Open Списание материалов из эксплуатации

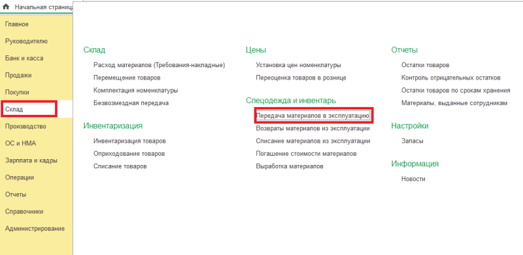(x=313, y=141)
